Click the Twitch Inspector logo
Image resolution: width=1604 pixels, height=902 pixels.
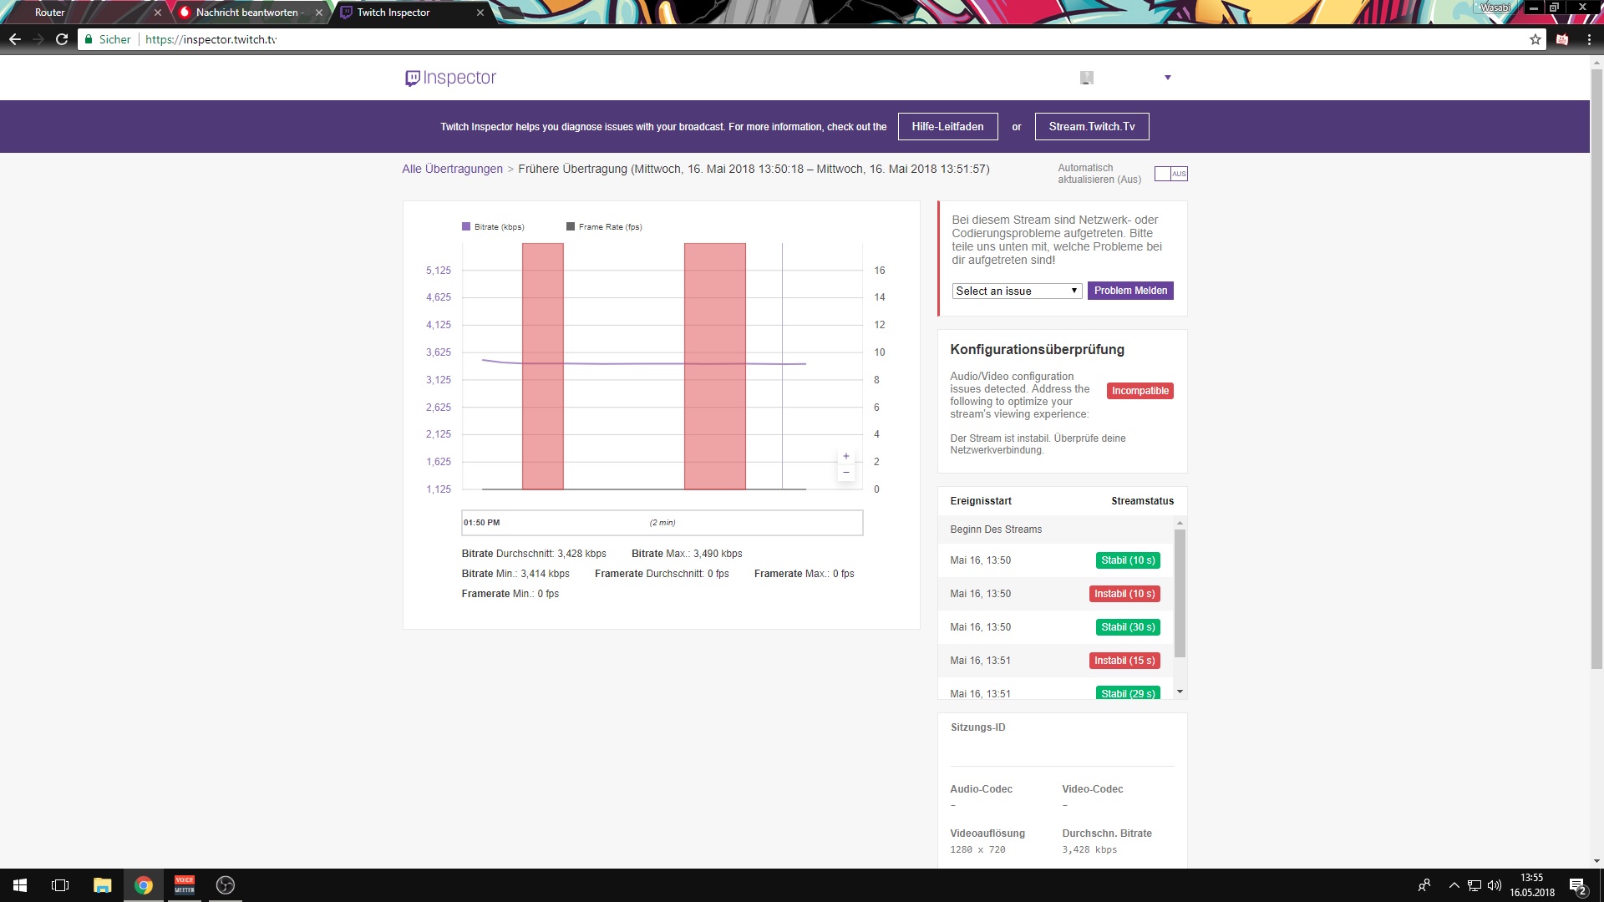(450, 78)
